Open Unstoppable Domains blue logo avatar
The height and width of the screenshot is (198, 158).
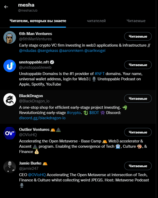point(10,66)
